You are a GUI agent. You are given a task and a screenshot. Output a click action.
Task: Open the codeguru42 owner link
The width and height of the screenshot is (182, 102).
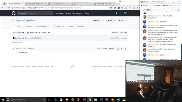pyautogui.click(x=20, y=20)
